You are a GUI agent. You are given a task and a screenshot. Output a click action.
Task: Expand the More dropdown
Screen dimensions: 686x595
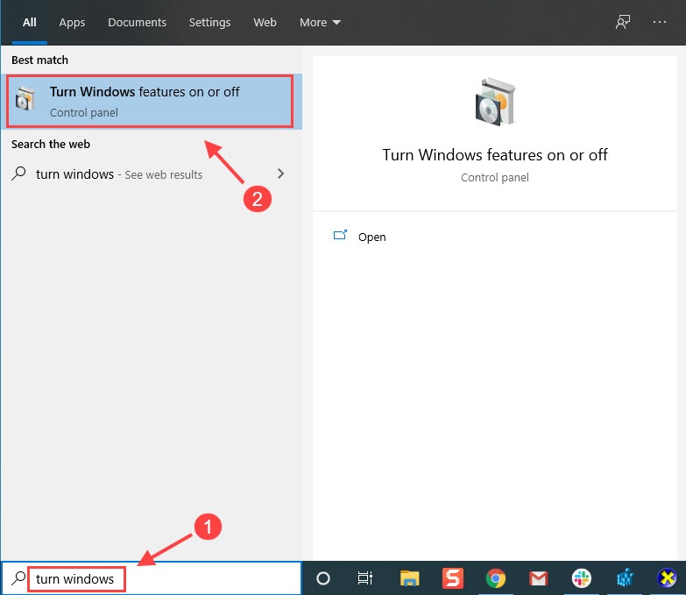[320, 22]
